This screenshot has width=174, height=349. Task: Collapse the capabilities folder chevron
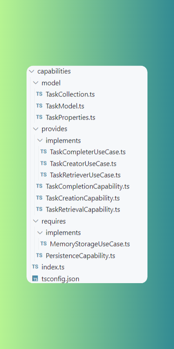click(x=32, y=71)
